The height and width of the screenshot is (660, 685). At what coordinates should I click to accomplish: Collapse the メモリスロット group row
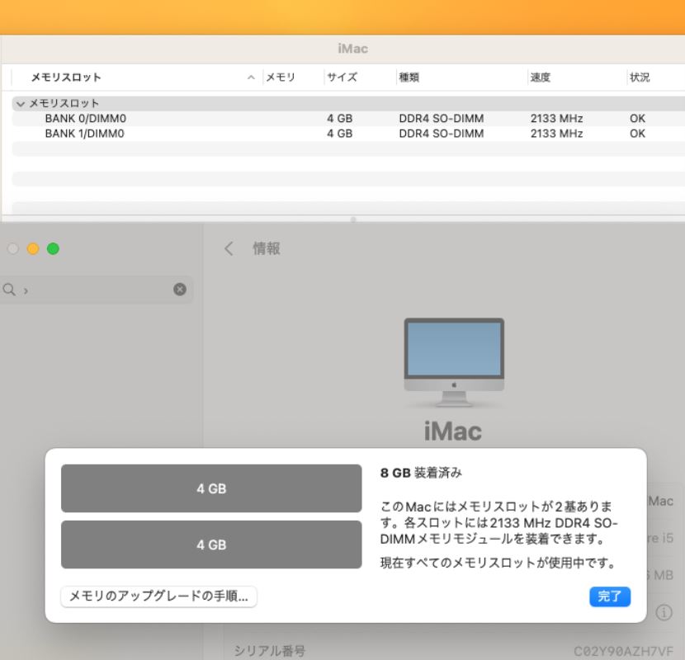click(x=20, y=104)
